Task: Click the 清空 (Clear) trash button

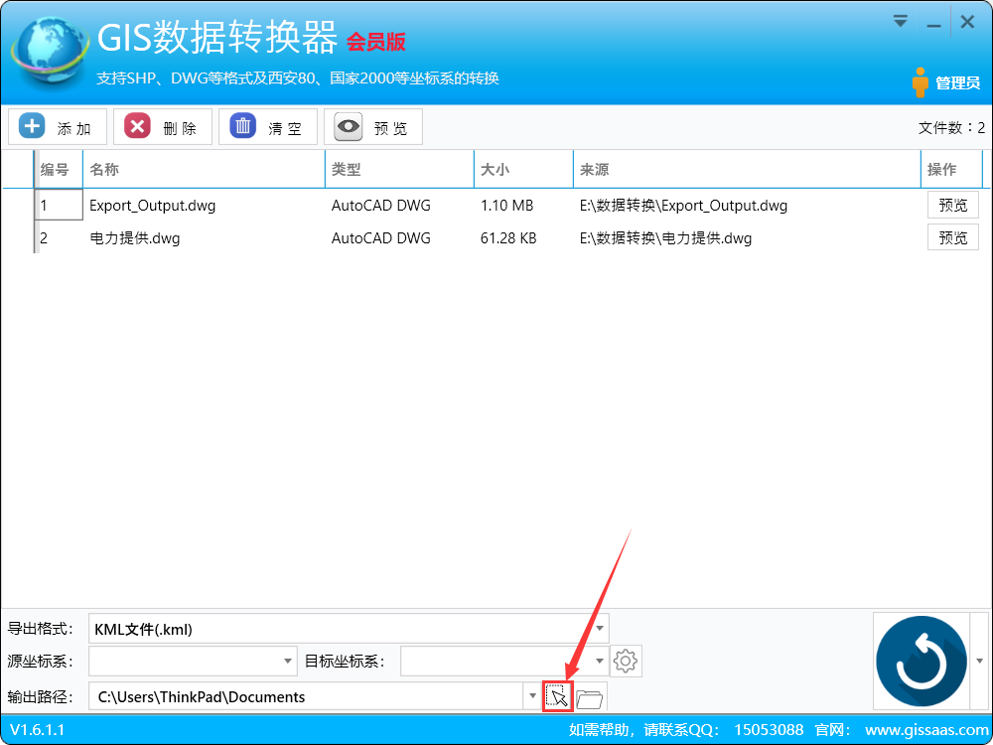Action: pyautogui.click(x=268, y=127)
